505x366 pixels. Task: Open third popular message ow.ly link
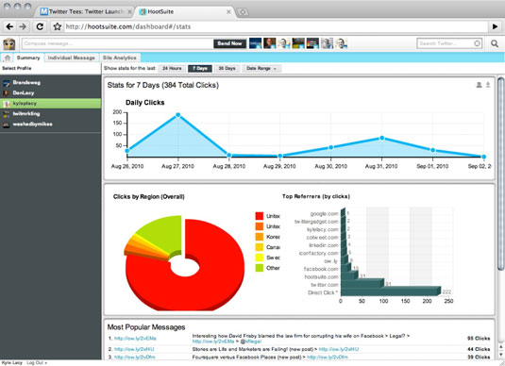coord(134,357)
